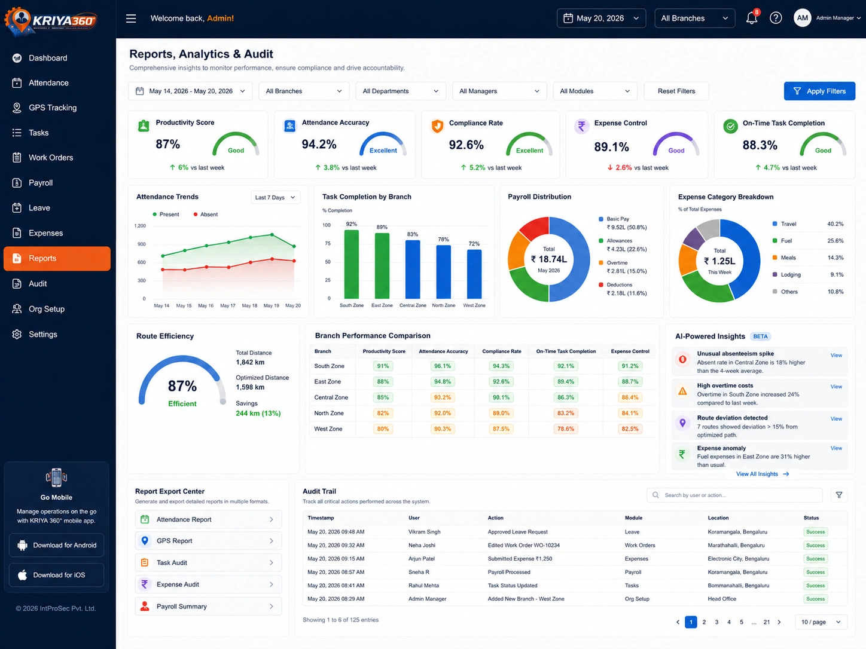866x649 pixels.
Task: Click the Payroll Summary person icon
Action: pyautogui.click(x=145, y=606)
